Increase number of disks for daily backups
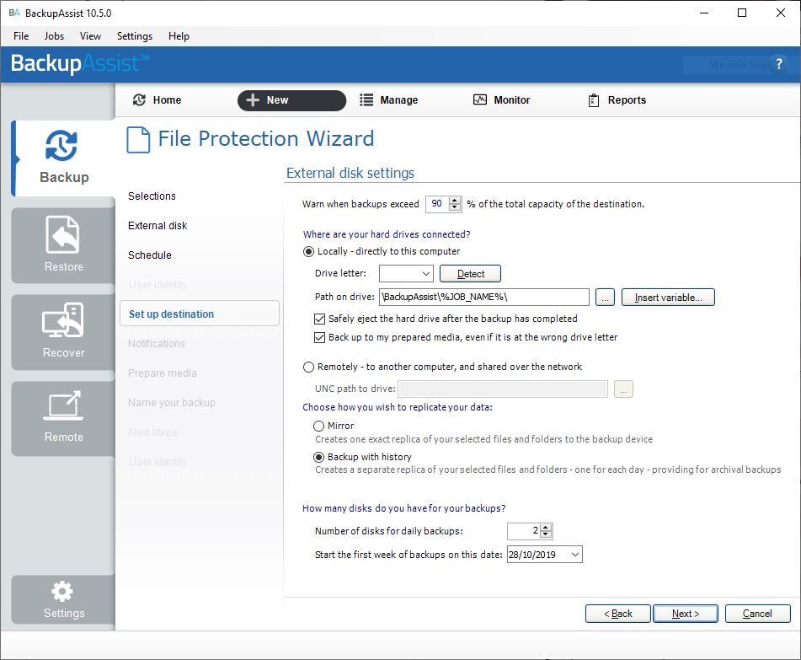The width and height of the screenshot is (801, 660). pyautogui.click(x=546, y=528)
